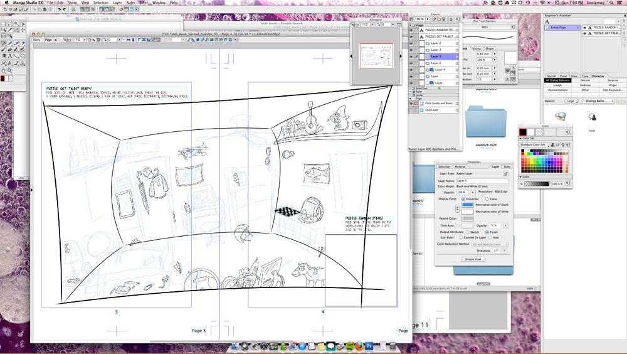Click the Undo arrow in top toolbar
627x354 pixels.
[x=60, y=10]
